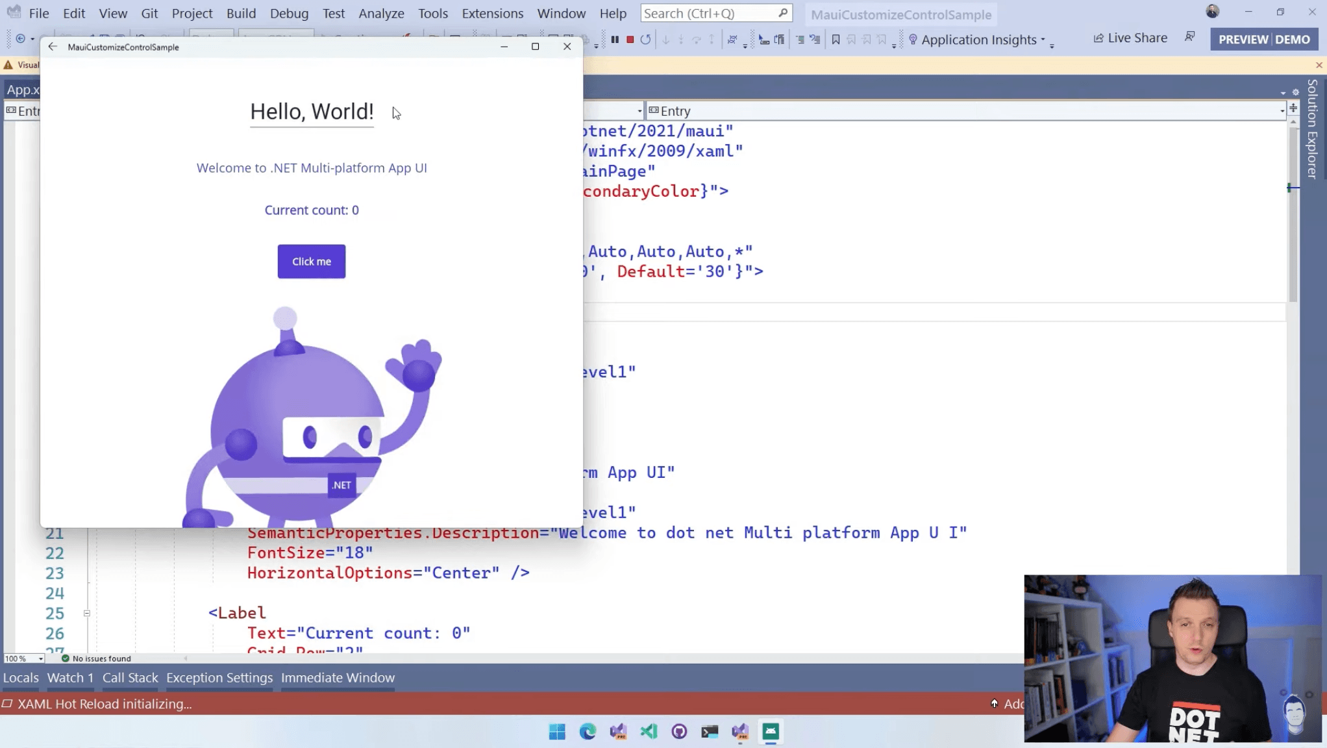Click the Text="Current count: 0" code on line 26
Viewport: 1327px width, 748px height.
tap(358, 633)
